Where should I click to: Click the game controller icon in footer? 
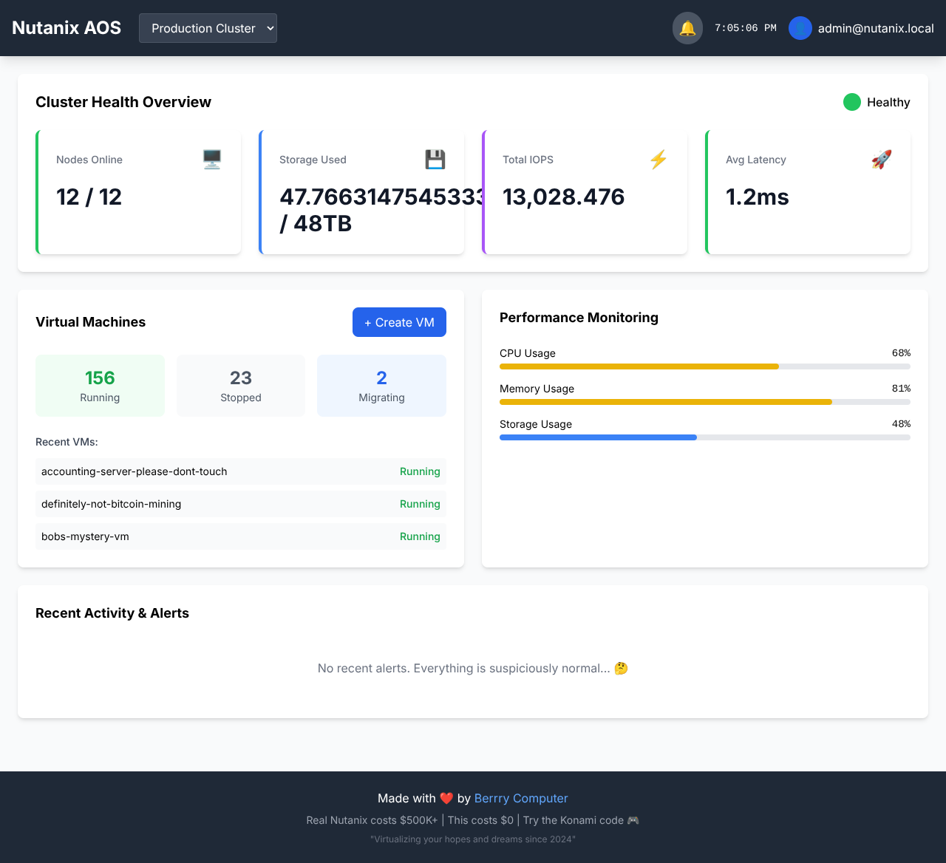pos(633,820)
